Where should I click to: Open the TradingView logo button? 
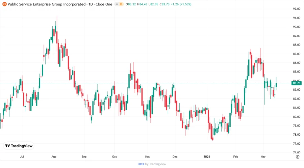[19, 146]
